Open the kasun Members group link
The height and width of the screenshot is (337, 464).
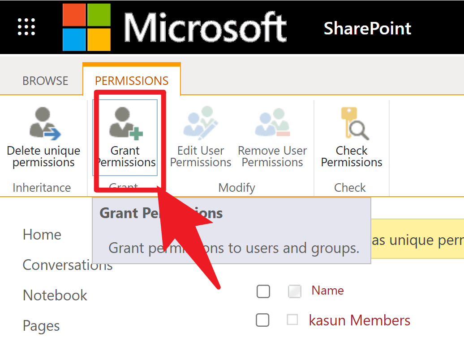[x=360, y=320]
